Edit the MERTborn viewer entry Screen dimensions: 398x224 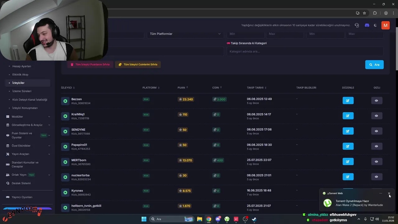coord(348,161)
